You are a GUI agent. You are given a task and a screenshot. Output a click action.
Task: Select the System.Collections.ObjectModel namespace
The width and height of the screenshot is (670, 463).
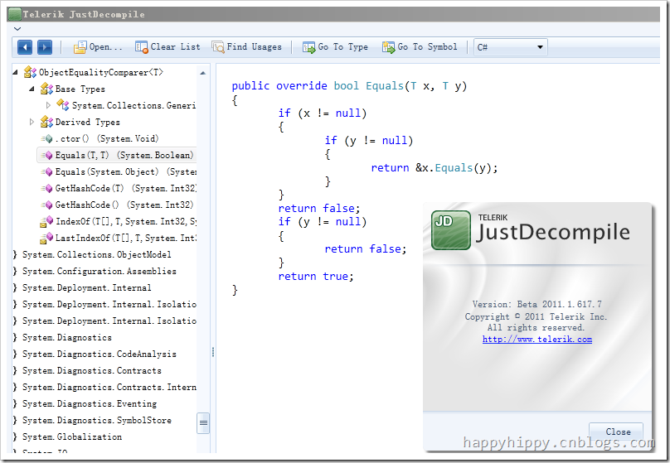[96, 255]
